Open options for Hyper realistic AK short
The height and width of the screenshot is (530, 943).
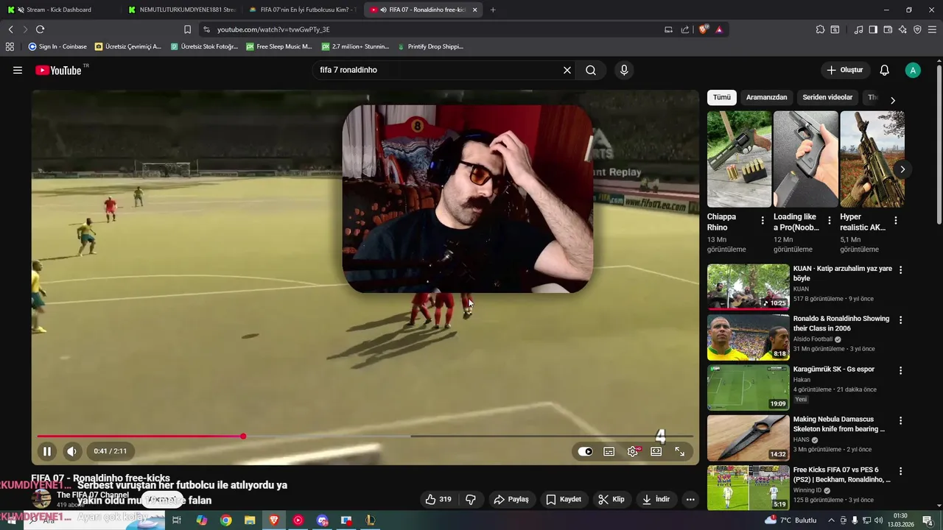point(895,220)
